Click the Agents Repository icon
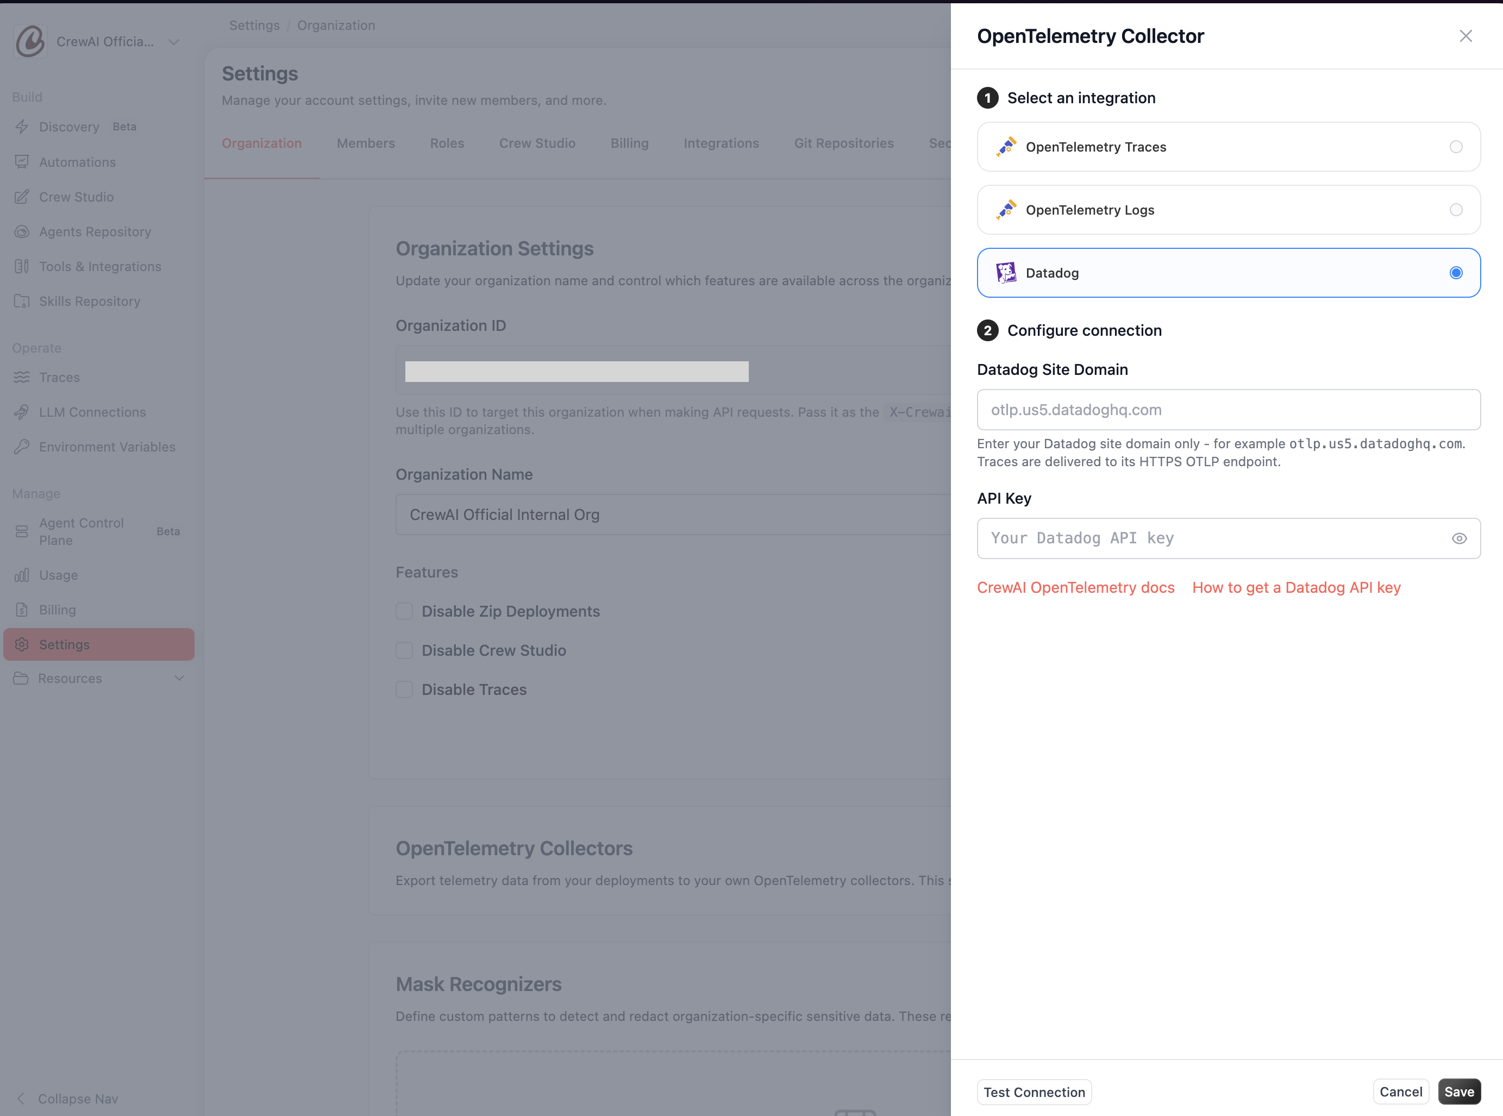Viewport: 1503px width, 1116px height. point(22,231)
